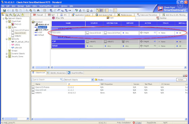Click the rule base horizontal scrollbar thumb
Image resolution: width=189 pixels, height=124 pixels.
tap(99, 67)
